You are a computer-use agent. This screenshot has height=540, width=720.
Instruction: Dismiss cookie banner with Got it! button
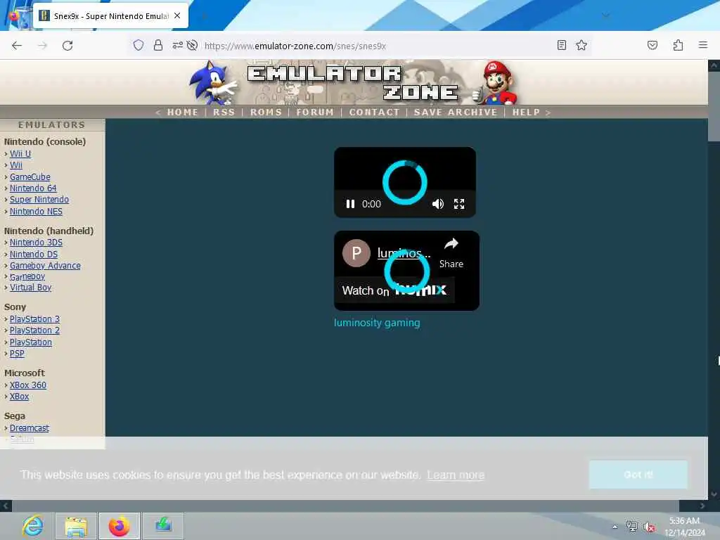click(x=638, y=475)
